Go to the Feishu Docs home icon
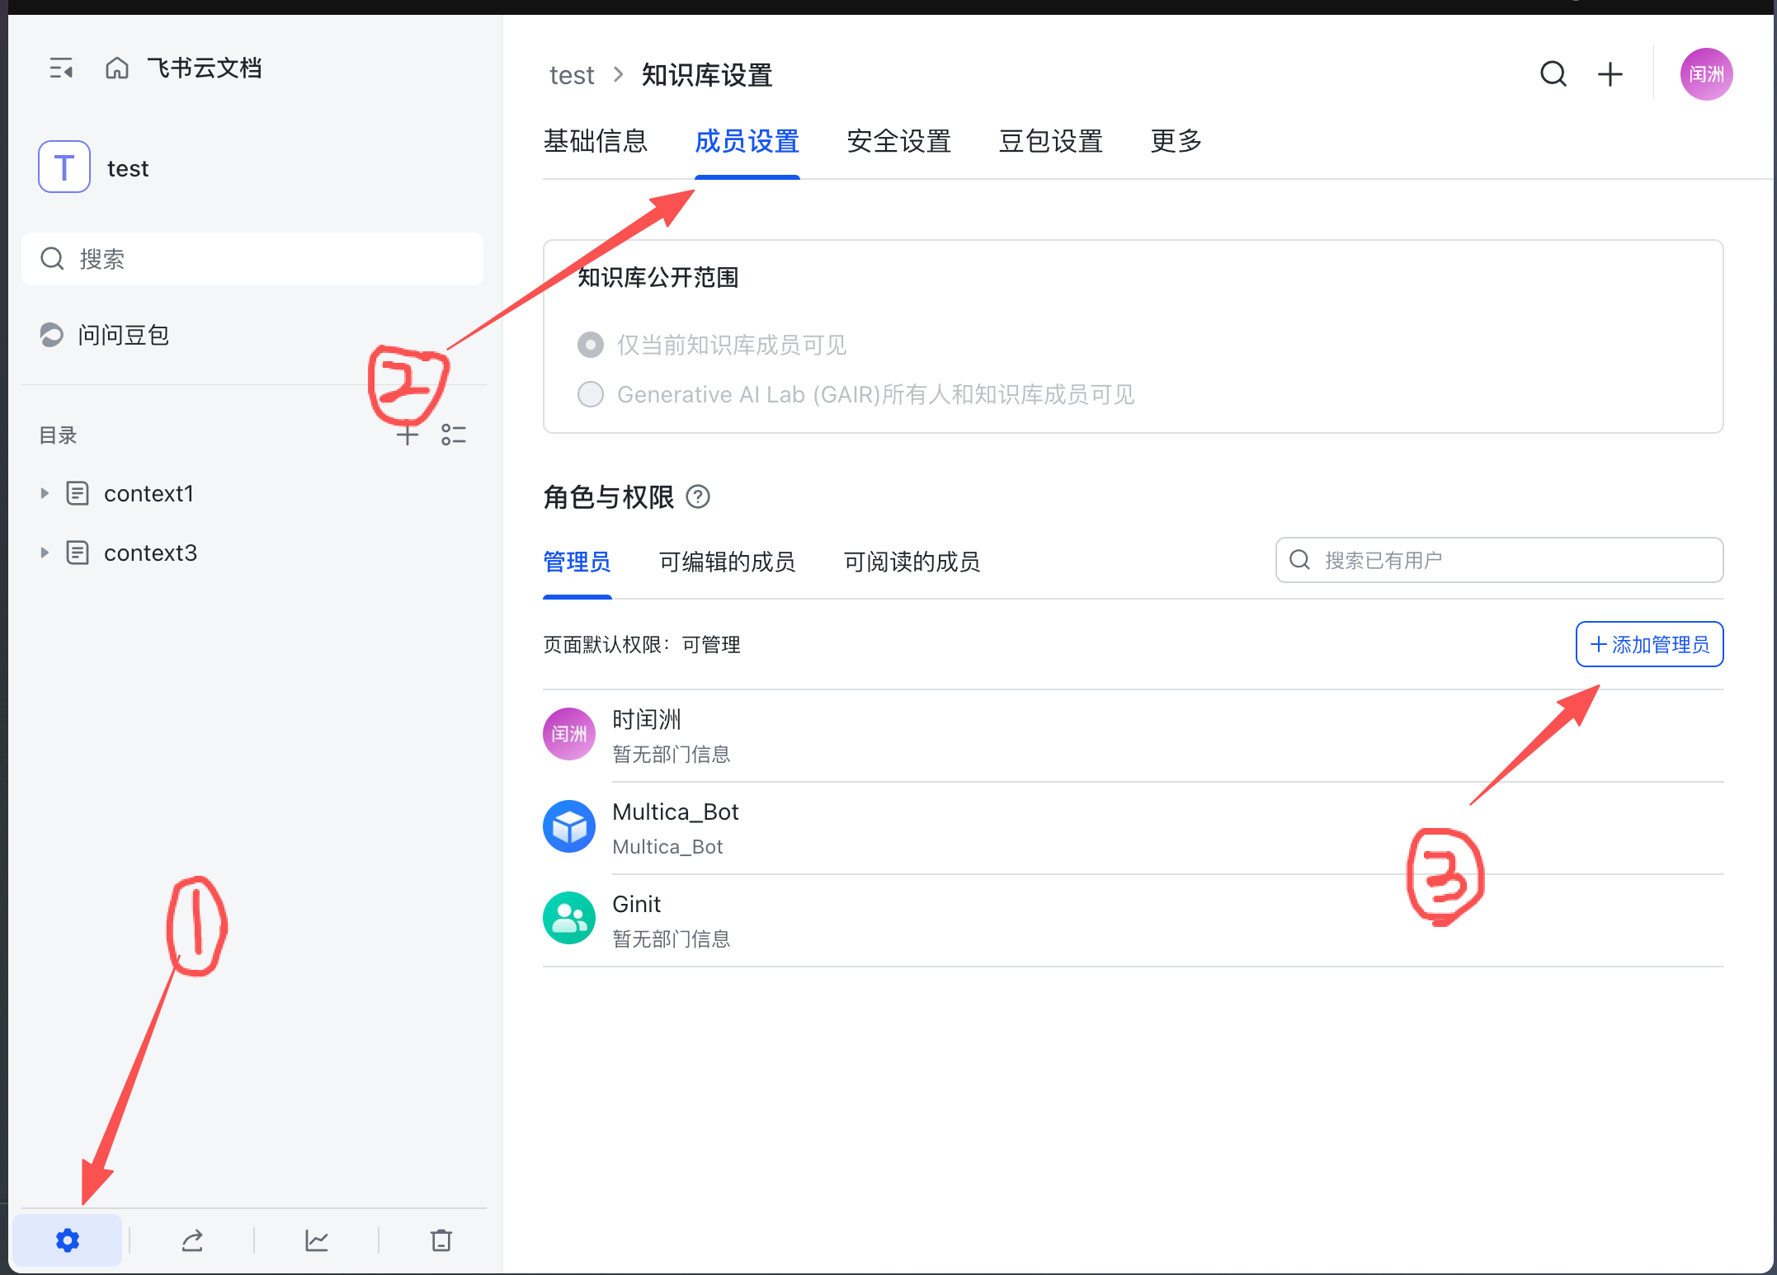The width and height of the screenshot is (1777, 1275). point(117,68)
